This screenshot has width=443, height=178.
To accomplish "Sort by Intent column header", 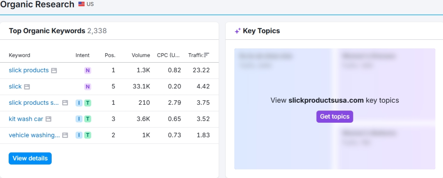I will click(x=82, y=55).
